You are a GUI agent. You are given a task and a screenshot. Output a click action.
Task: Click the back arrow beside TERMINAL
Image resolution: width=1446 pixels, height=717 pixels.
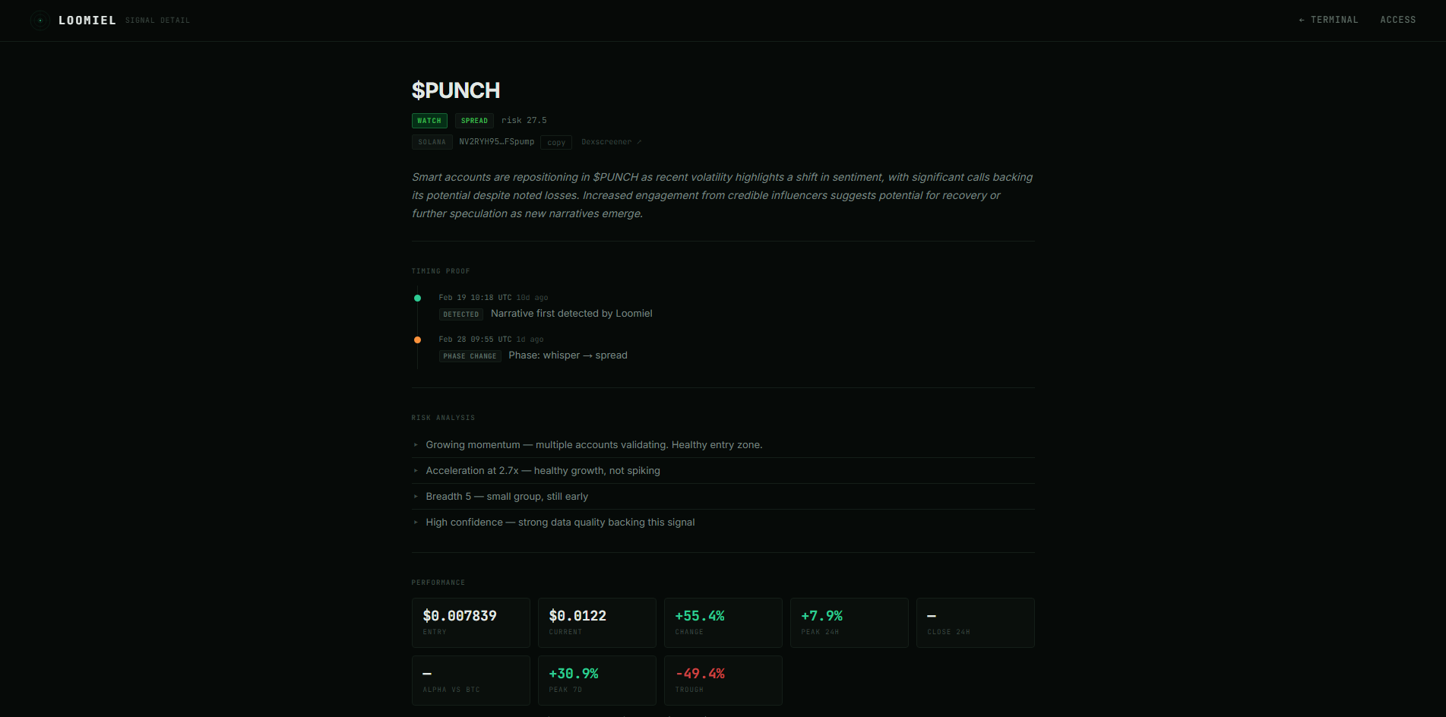(x=1301, y=19)
